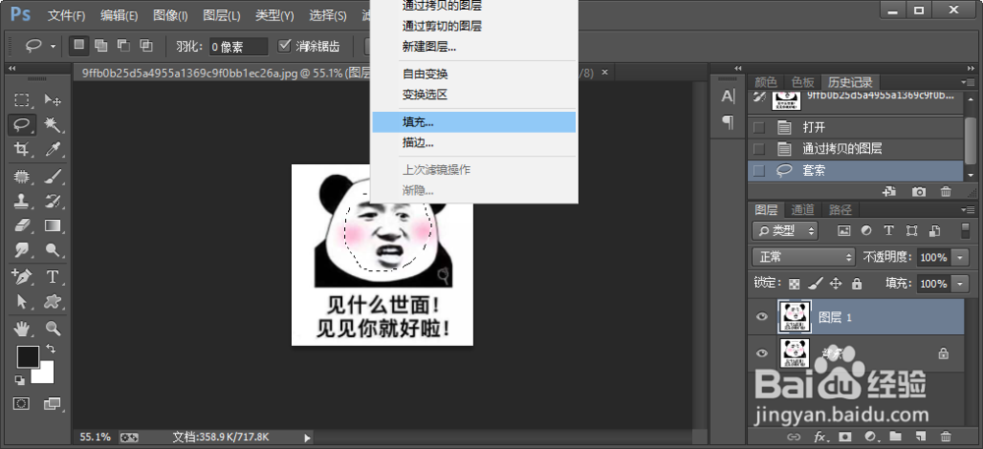Lock transparent pixels checkerboard icon
983x449 pixels.
click(794, 283)
